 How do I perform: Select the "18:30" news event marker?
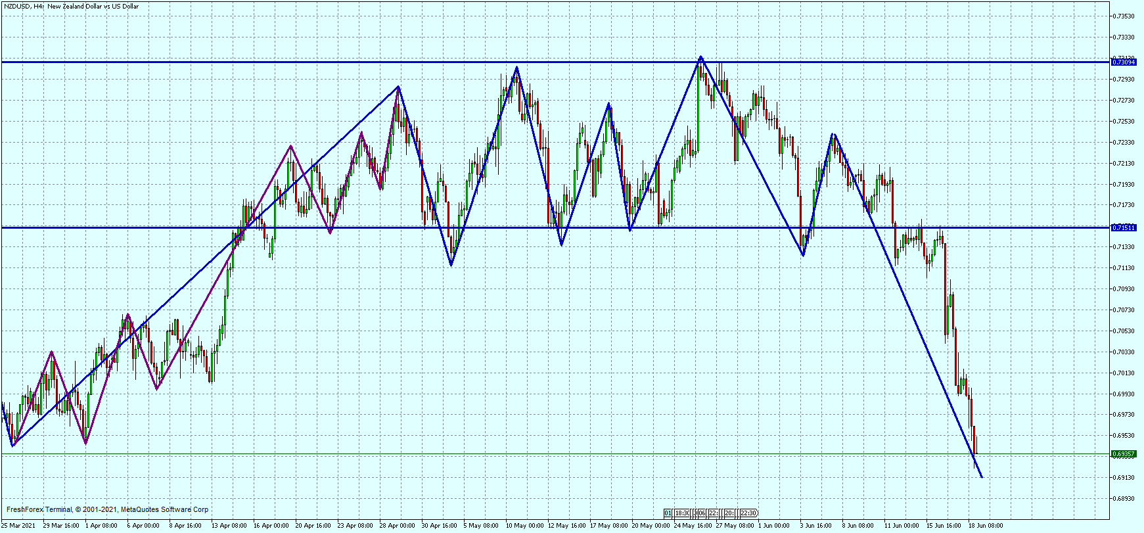(x=682, y=513)
